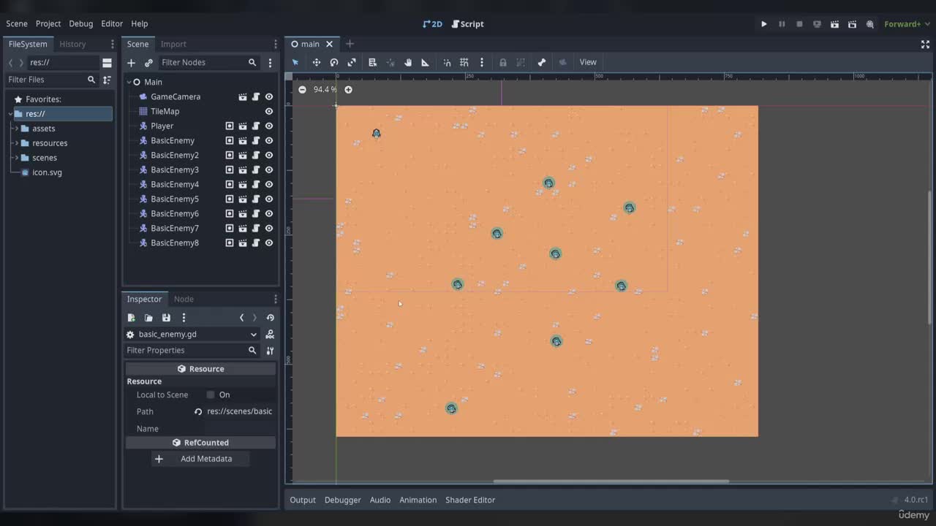Open the Editor menu

click(112, 24)
